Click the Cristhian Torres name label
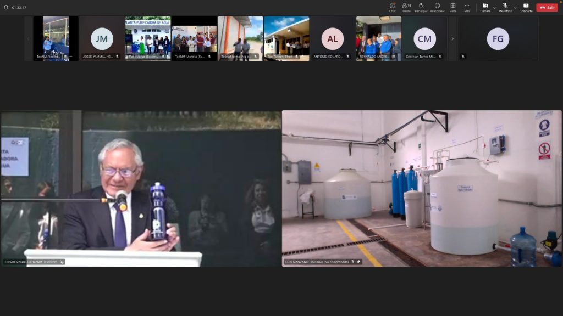This screenshot has height=316, width=563. (x=421, y=57)
